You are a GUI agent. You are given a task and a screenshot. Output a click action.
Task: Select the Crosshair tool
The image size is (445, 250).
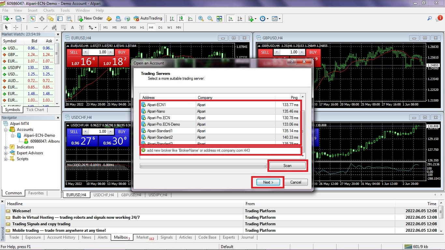16,27
